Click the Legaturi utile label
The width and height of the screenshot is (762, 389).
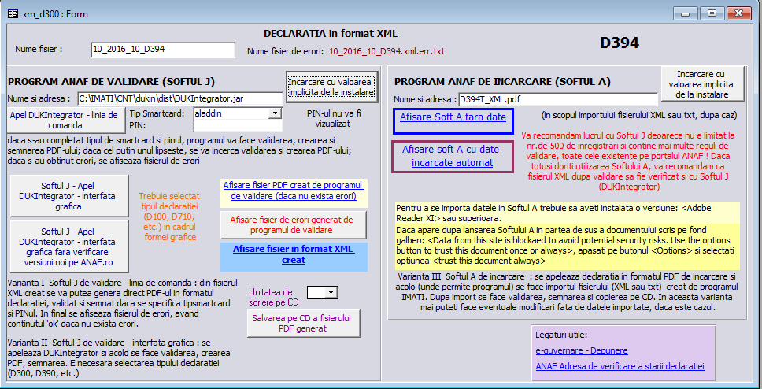click(x=560, y=335)
